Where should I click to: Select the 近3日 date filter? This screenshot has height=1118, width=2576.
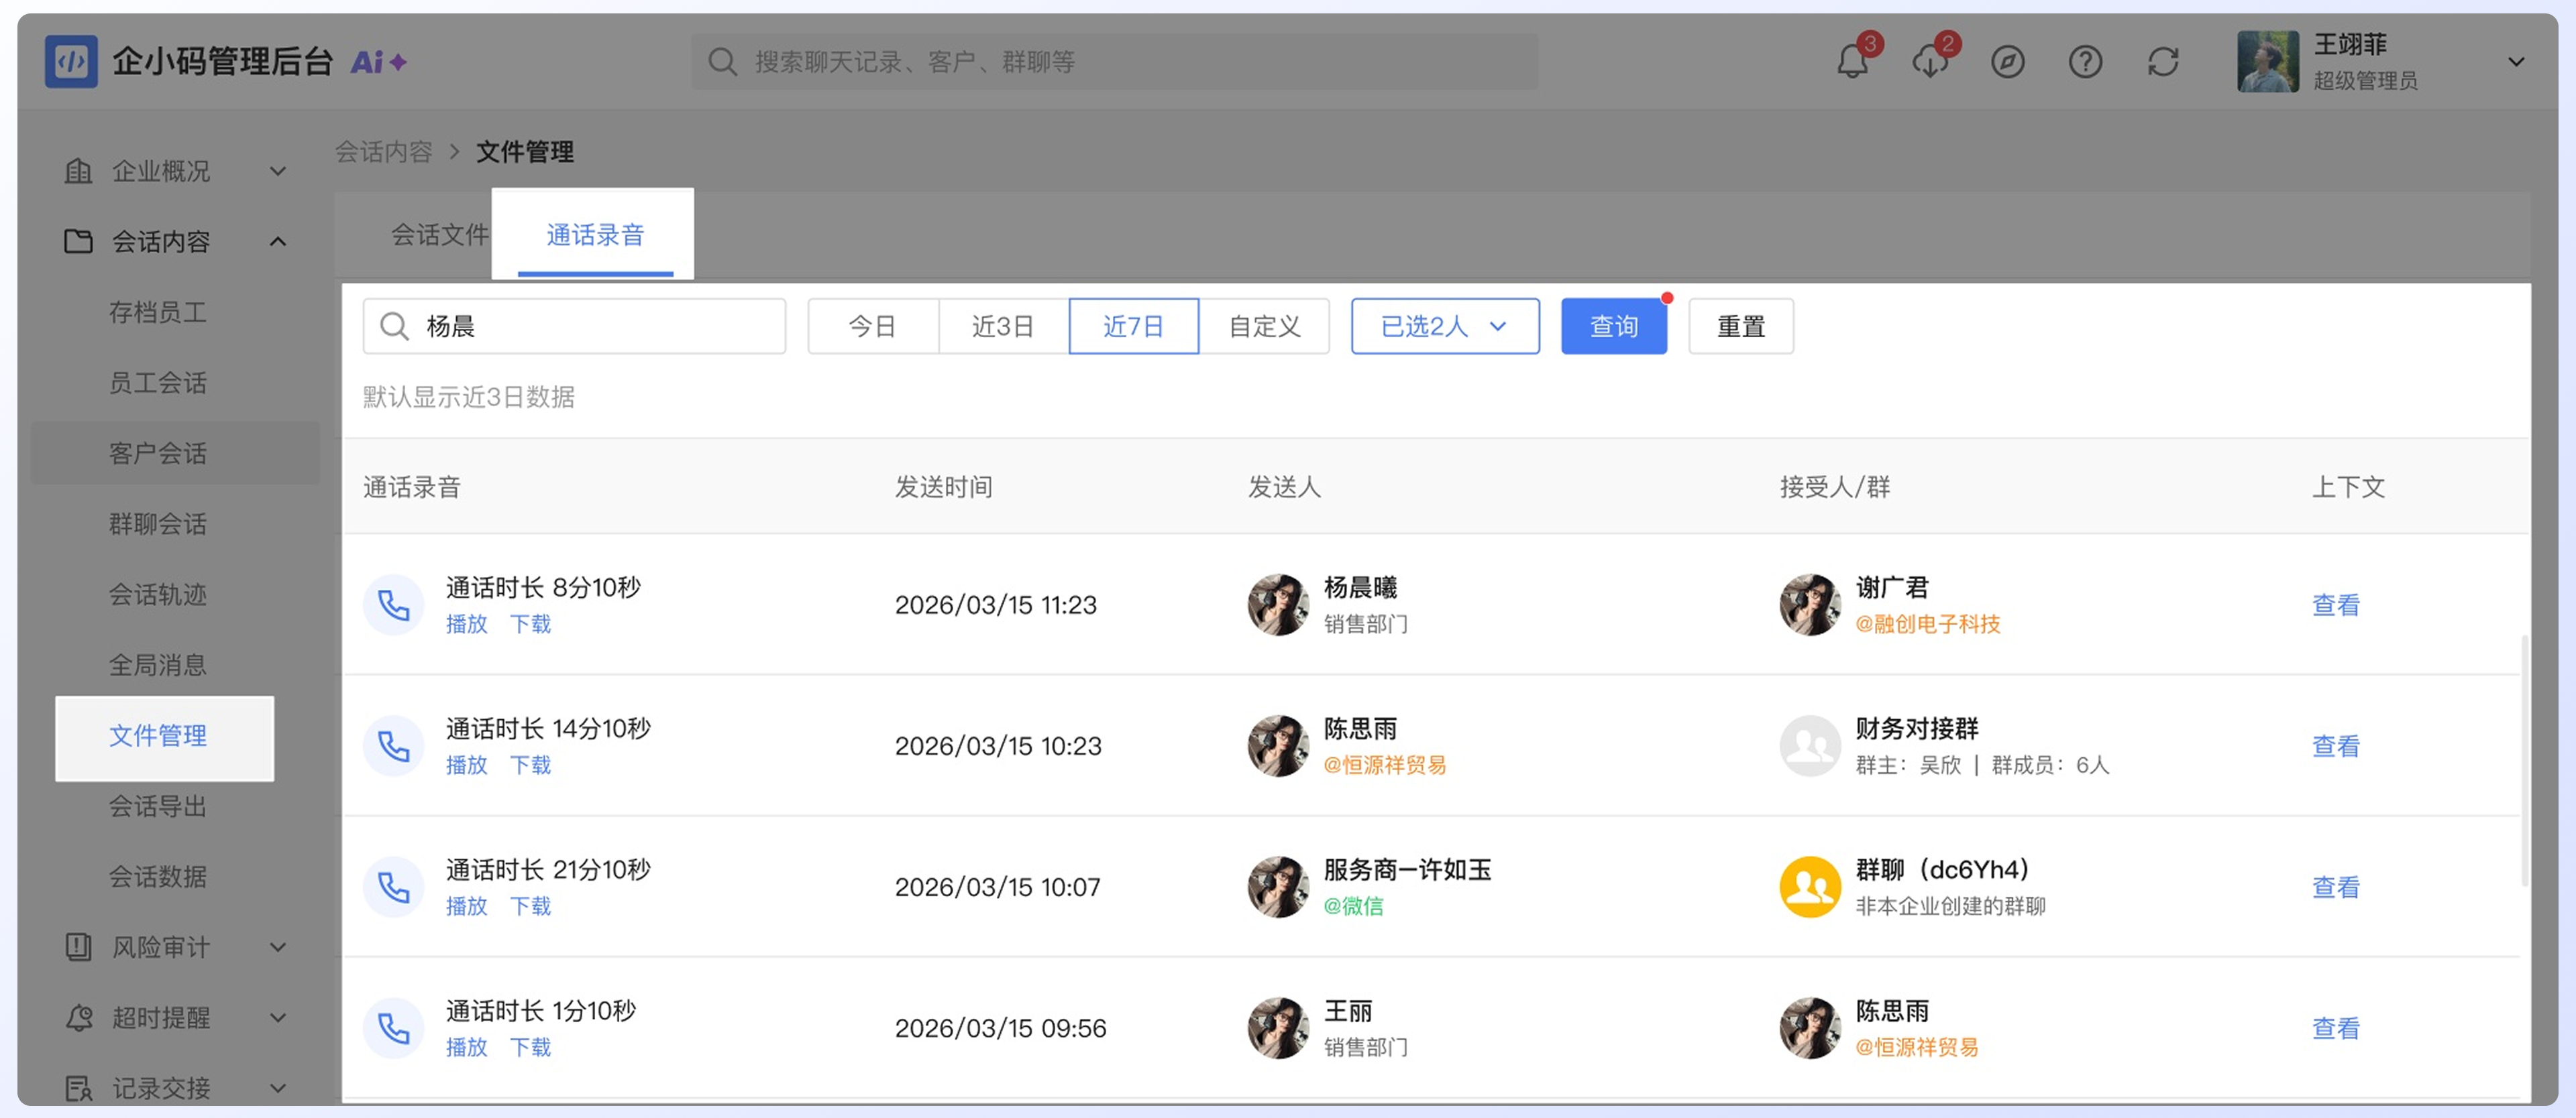(1003, 326)
